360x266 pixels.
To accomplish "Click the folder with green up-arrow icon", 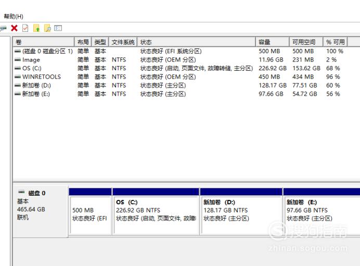I will pos(36,28).
